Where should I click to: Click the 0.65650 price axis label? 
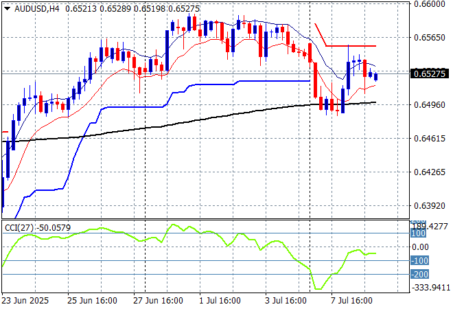pos(430,38)
